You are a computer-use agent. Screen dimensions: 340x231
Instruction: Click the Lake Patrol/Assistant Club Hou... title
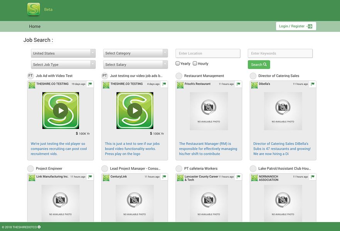[x=284, y=168]
